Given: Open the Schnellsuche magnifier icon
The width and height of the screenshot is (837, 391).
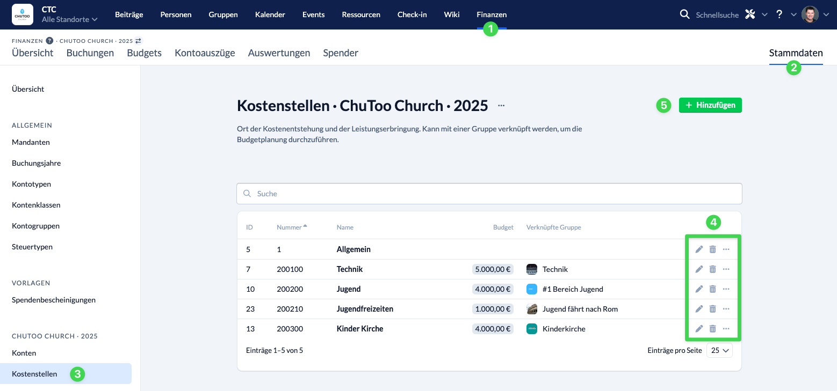Looking at the screenshot, I should (x=684, y=14).
